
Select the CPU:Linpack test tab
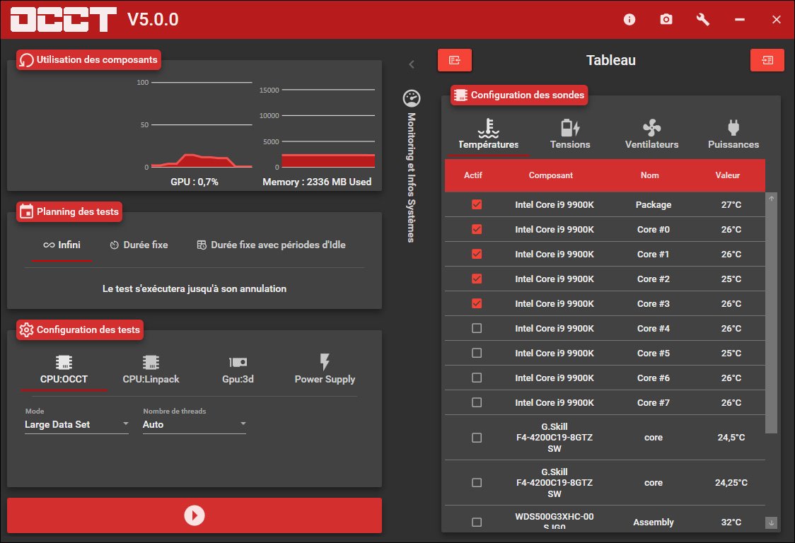coord(151,370)
